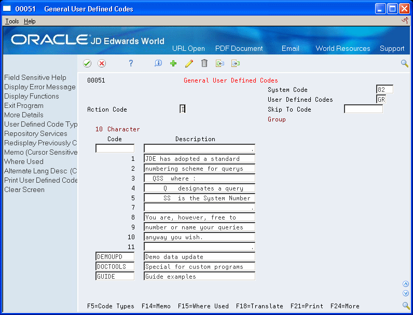This screenshot has height=315, width=413.
Task: Click the red X cancel icon
Action: (102, 63)
